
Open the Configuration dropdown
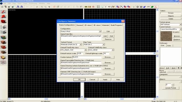100,31
